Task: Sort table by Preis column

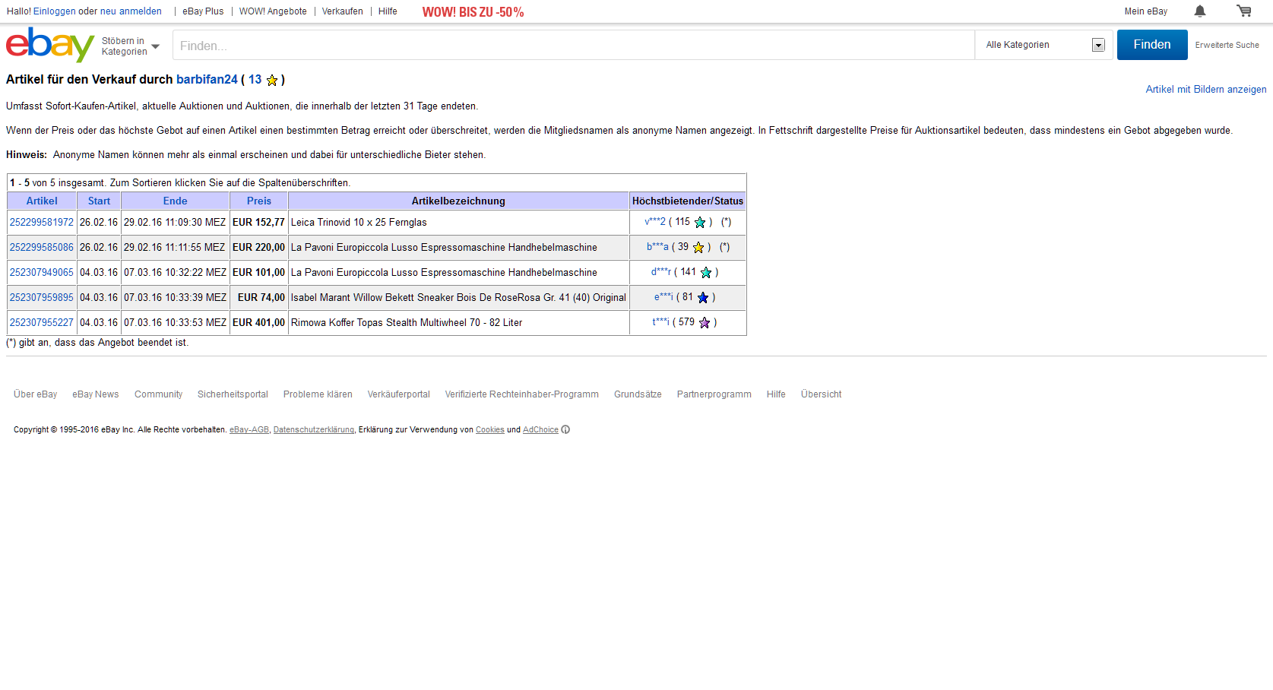Action: (x=259, y=201)
